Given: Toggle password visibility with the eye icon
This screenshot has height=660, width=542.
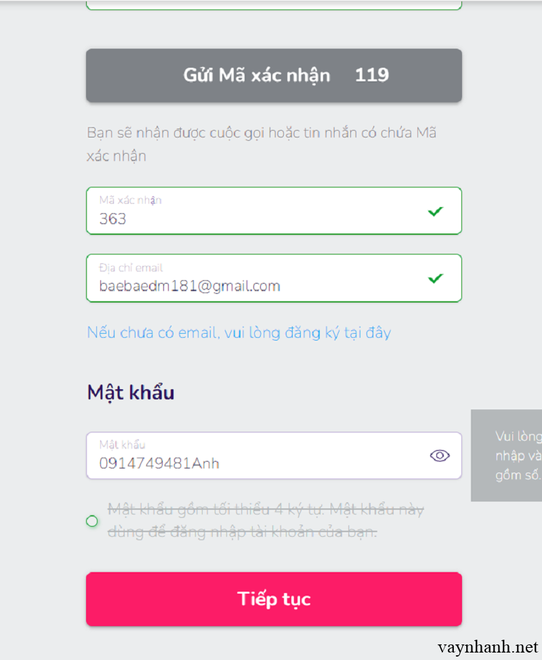Looking at the screenshot, I should (x=440, y=456).
